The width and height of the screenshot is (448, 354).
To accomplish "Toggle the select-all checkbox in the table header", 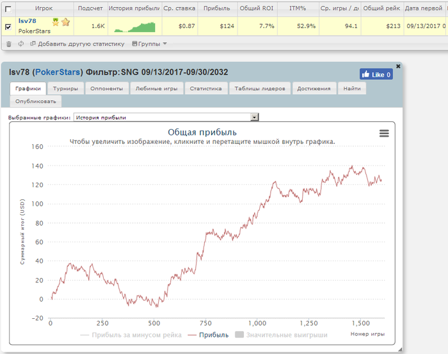I will (x=8, y=9).
